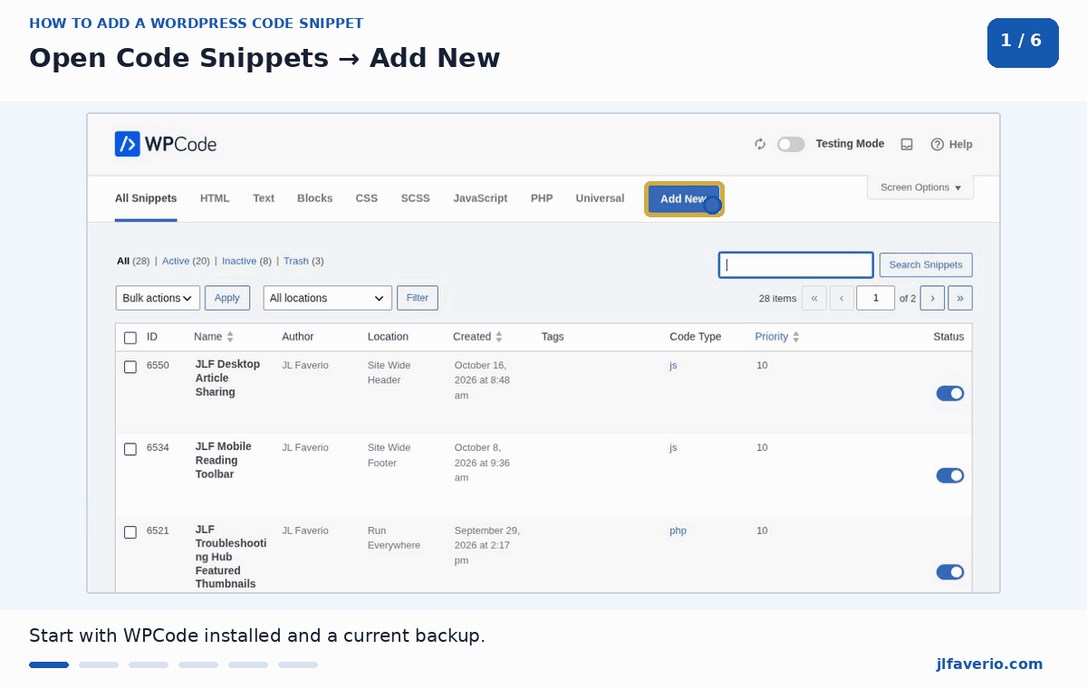This screenshot has width=1087, height=688.
Task: Open the Help question mark icon
Action: [938, 144]
